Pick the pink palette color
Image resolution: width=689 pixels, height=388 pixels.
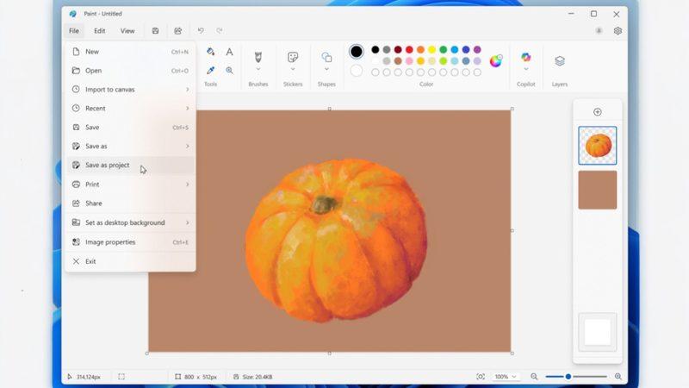pos(409,61)
